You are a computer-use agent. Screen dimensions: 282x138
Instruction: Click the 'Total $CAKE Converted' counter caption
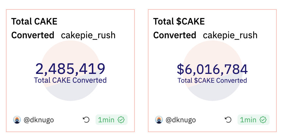tap(212, 80)
